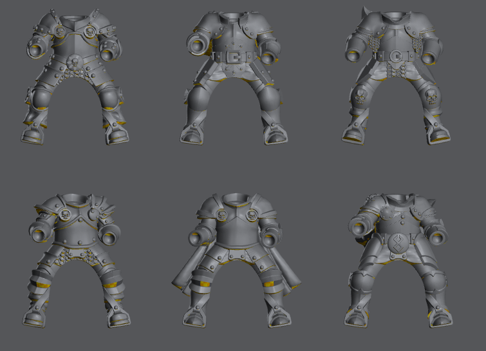
Task: Select the left boot of top-left armor
Action: (x=35, y=134)
